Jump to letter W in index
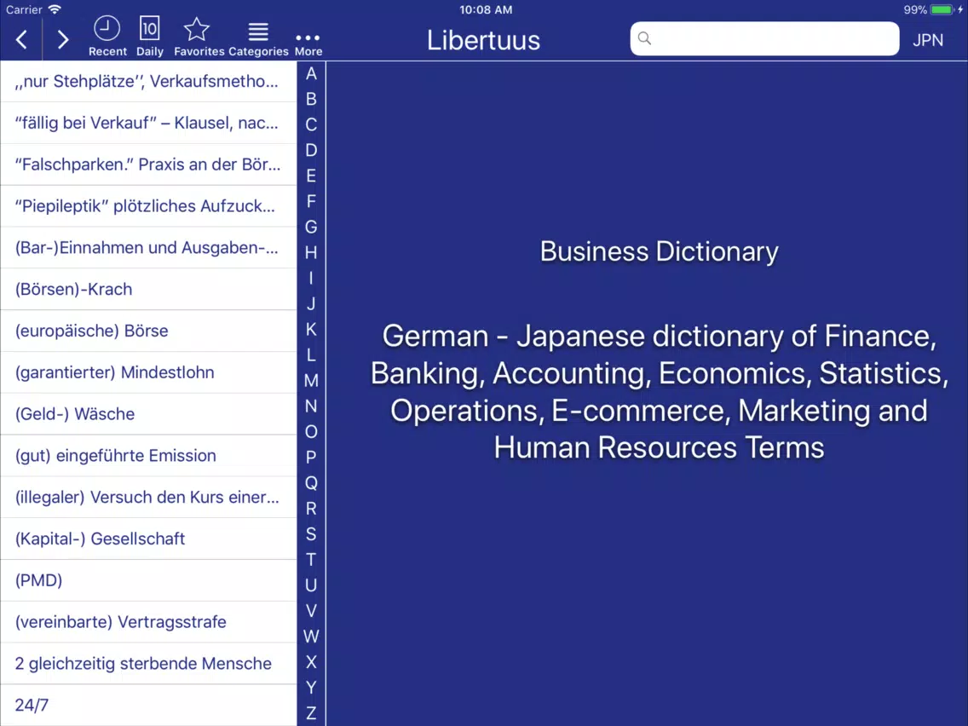 pos(311,637)
